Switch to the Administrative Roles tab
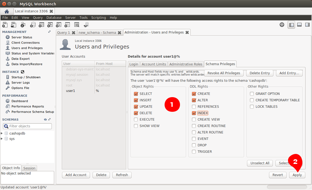The height and width of the screenshot is (190, 312). click(x=186, y=64)
